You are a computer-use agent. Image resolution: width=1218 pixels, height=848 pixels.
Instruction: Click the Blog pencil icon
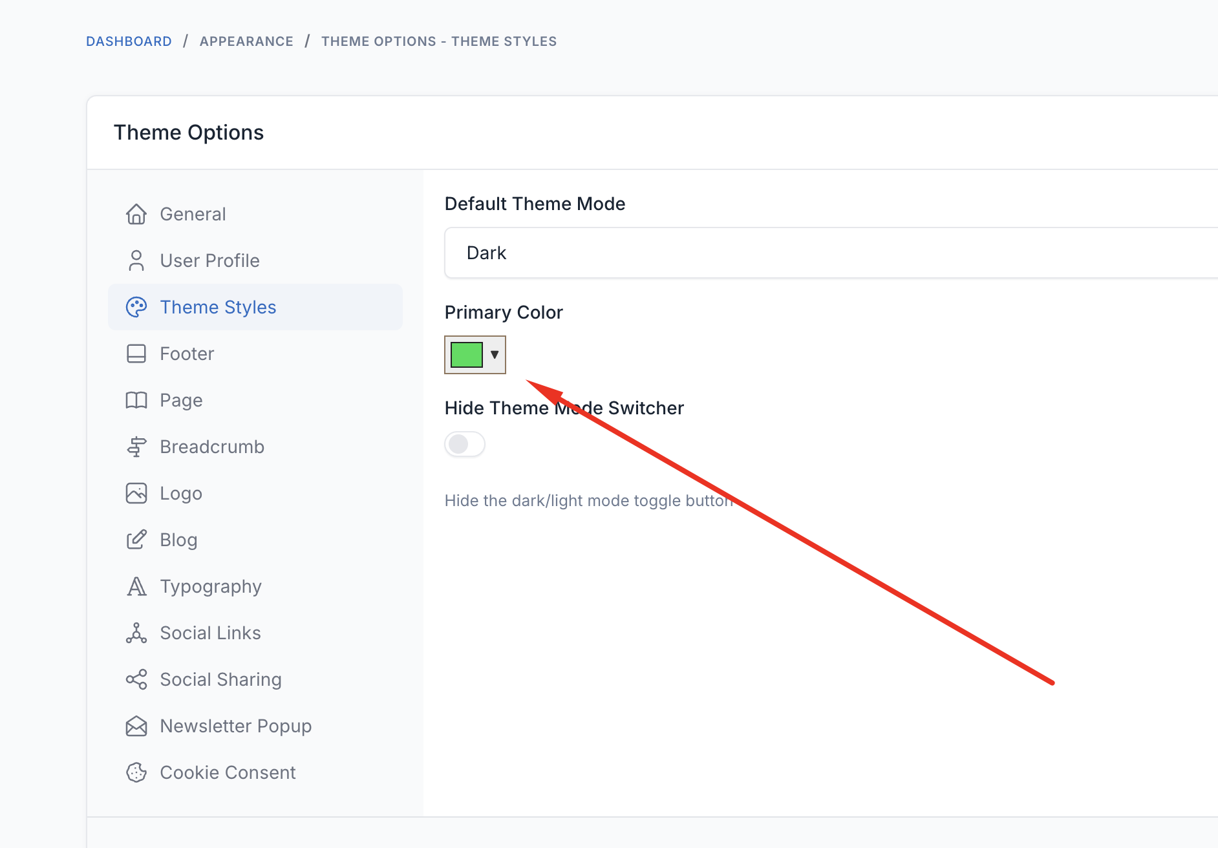[x=136, y=540]
